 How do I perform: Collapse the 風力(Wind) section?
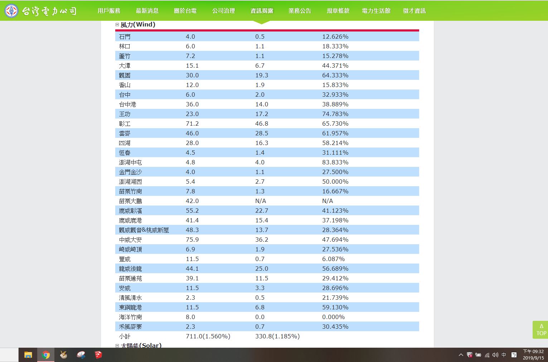117,25
